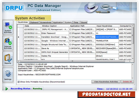Switch to the System tab
The height and width of the screenshot is (98, 139).
pos(68,22)
